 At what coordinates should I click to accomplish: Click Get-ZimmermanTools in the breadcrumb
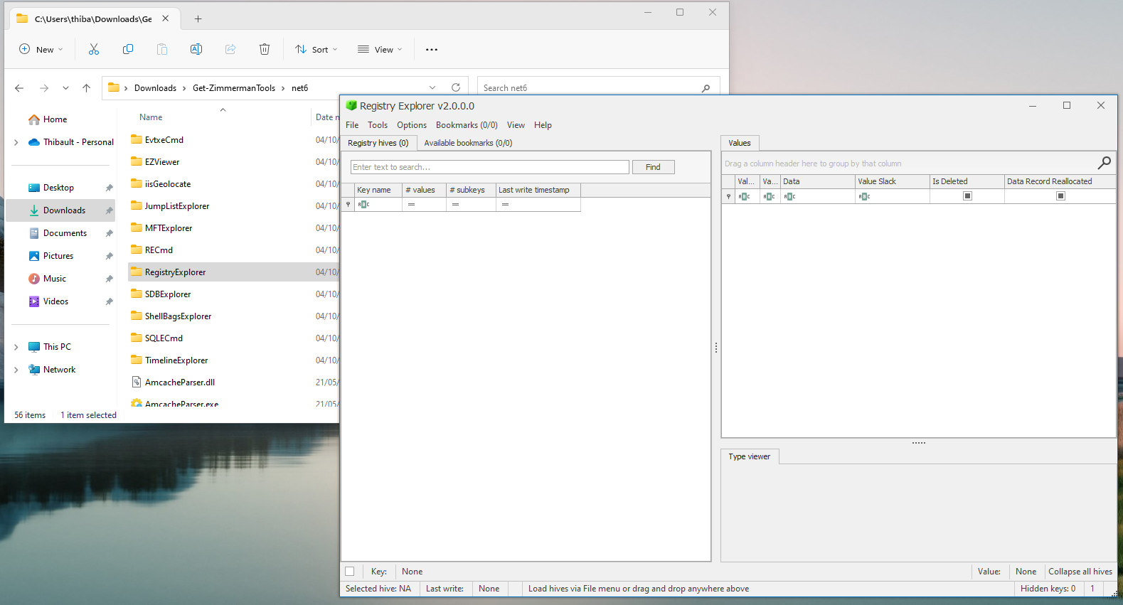(234, 88)
